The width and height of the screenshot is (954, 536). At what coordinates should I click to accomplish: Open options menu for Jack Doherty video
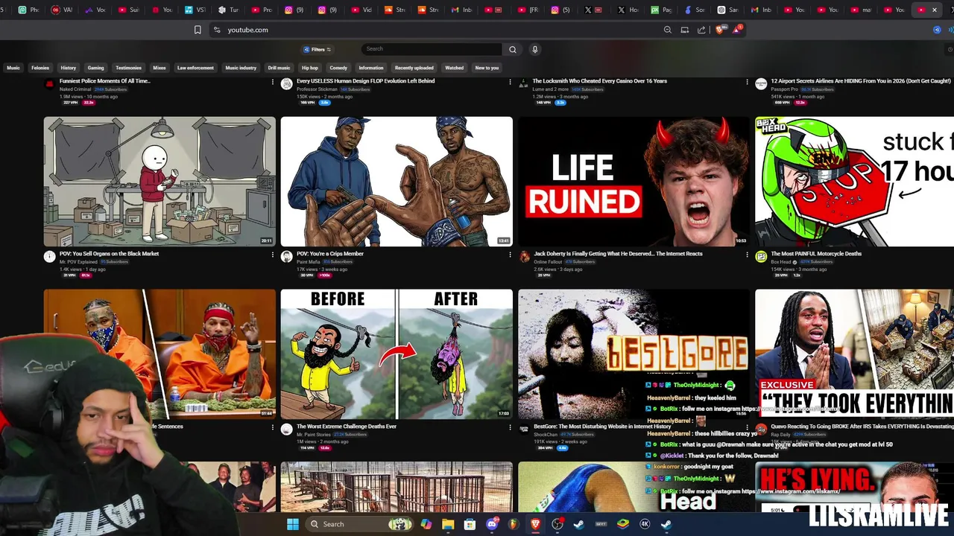click(747, 255)
